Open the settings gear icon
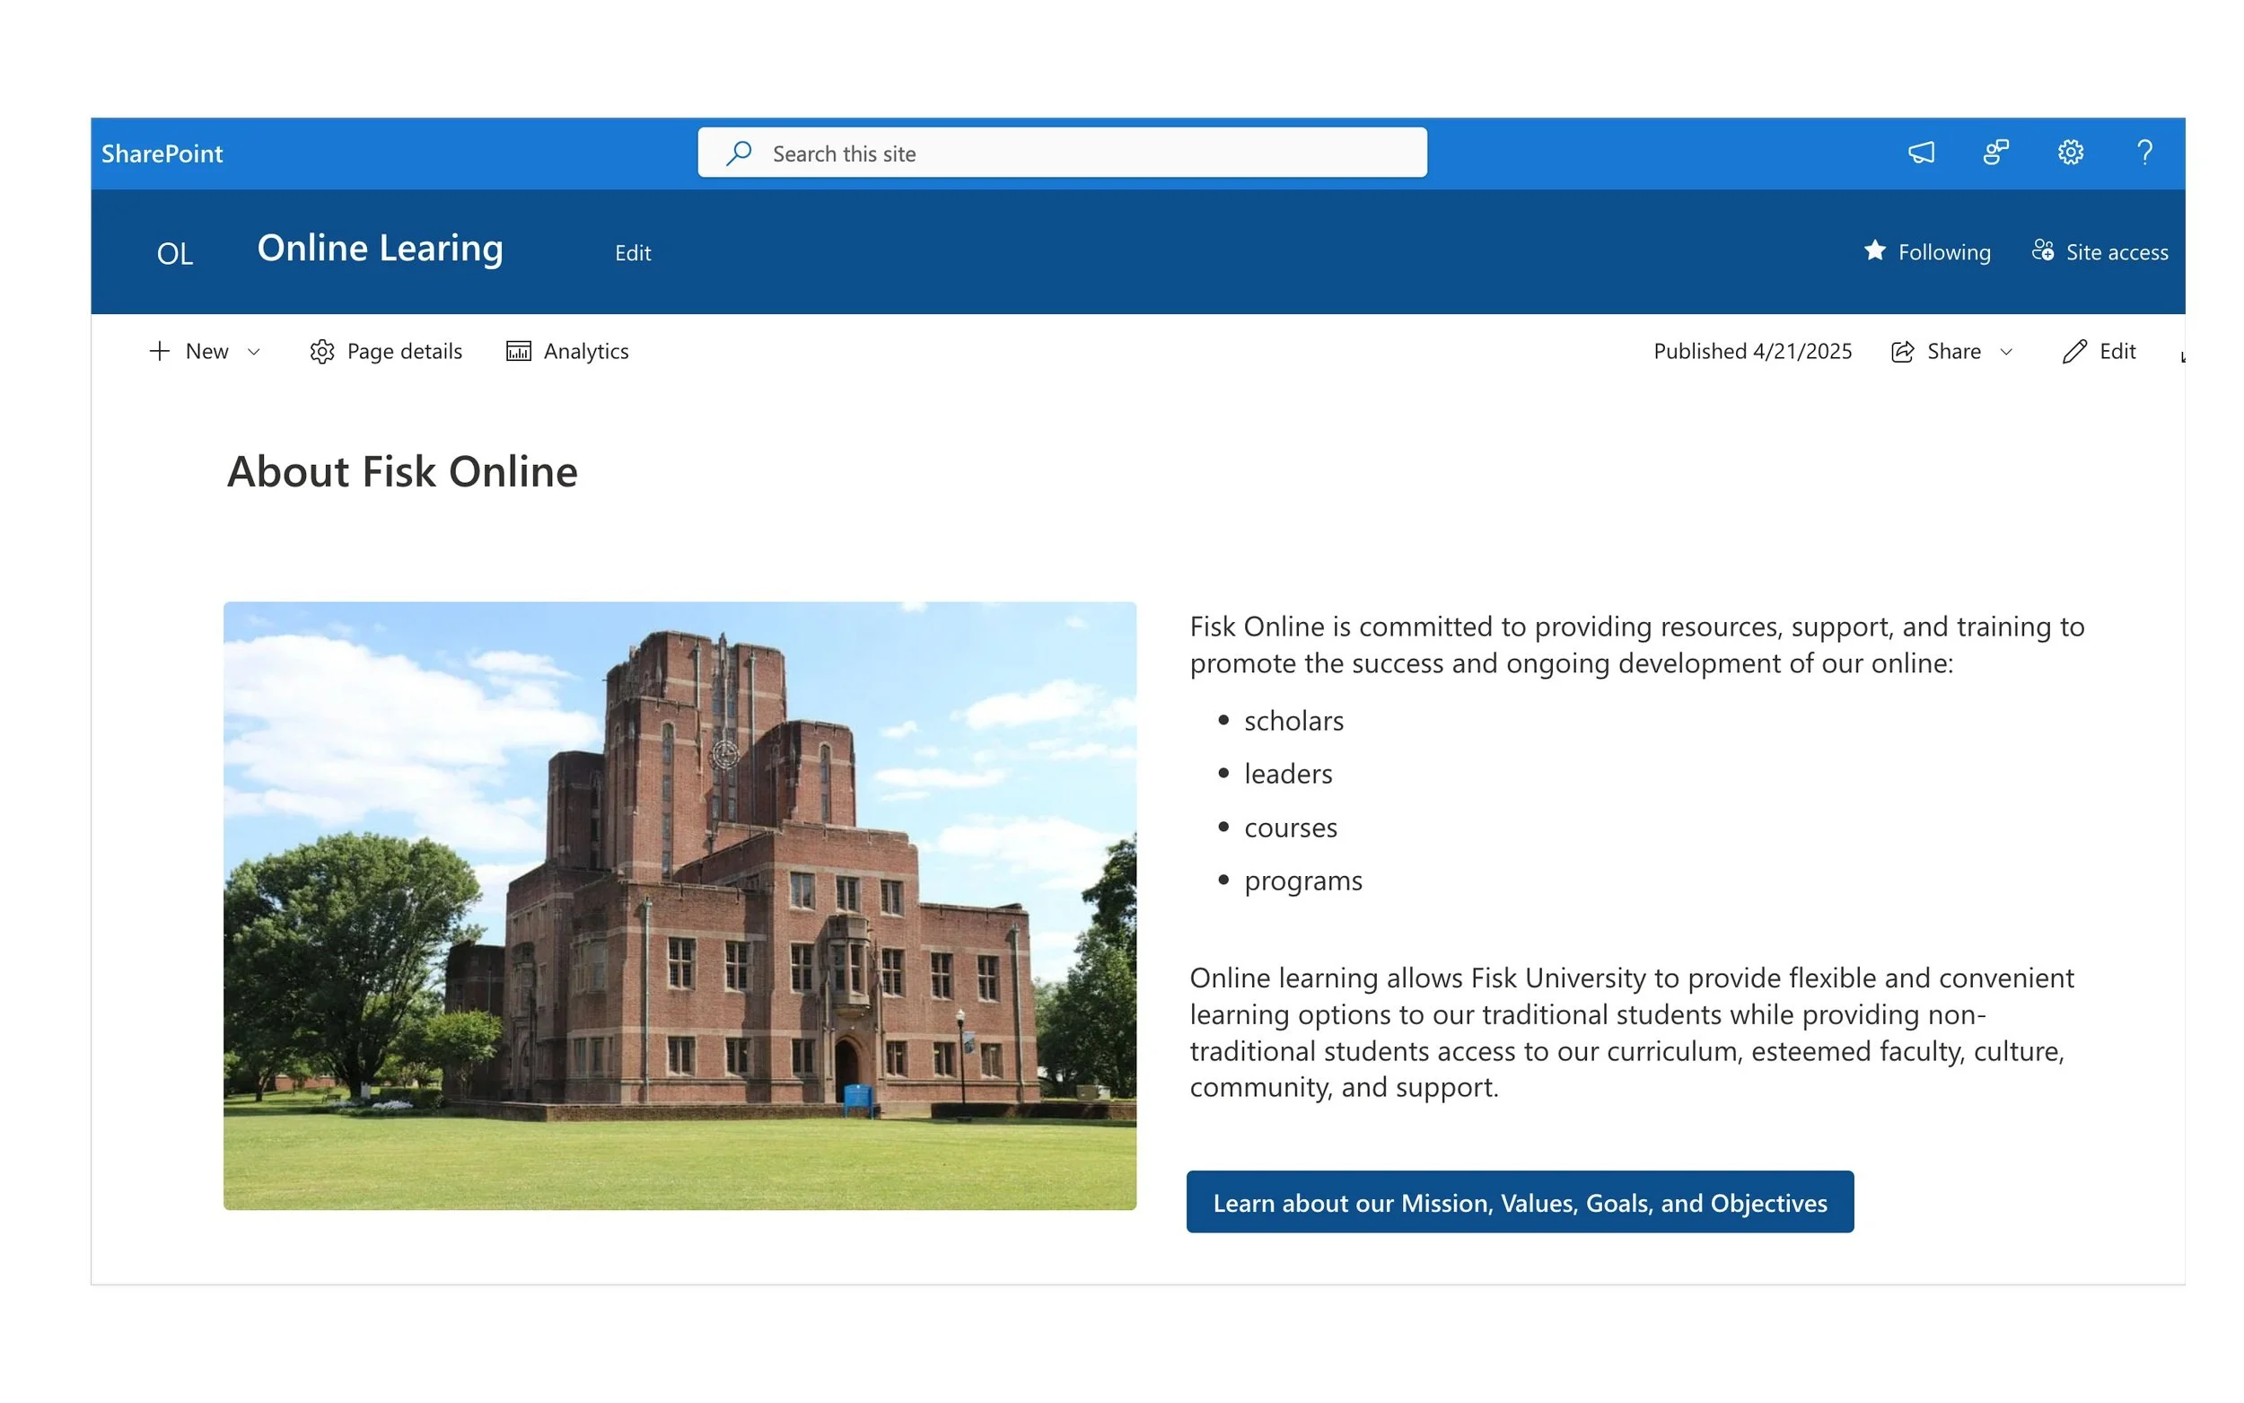 tap(2070, 153)
